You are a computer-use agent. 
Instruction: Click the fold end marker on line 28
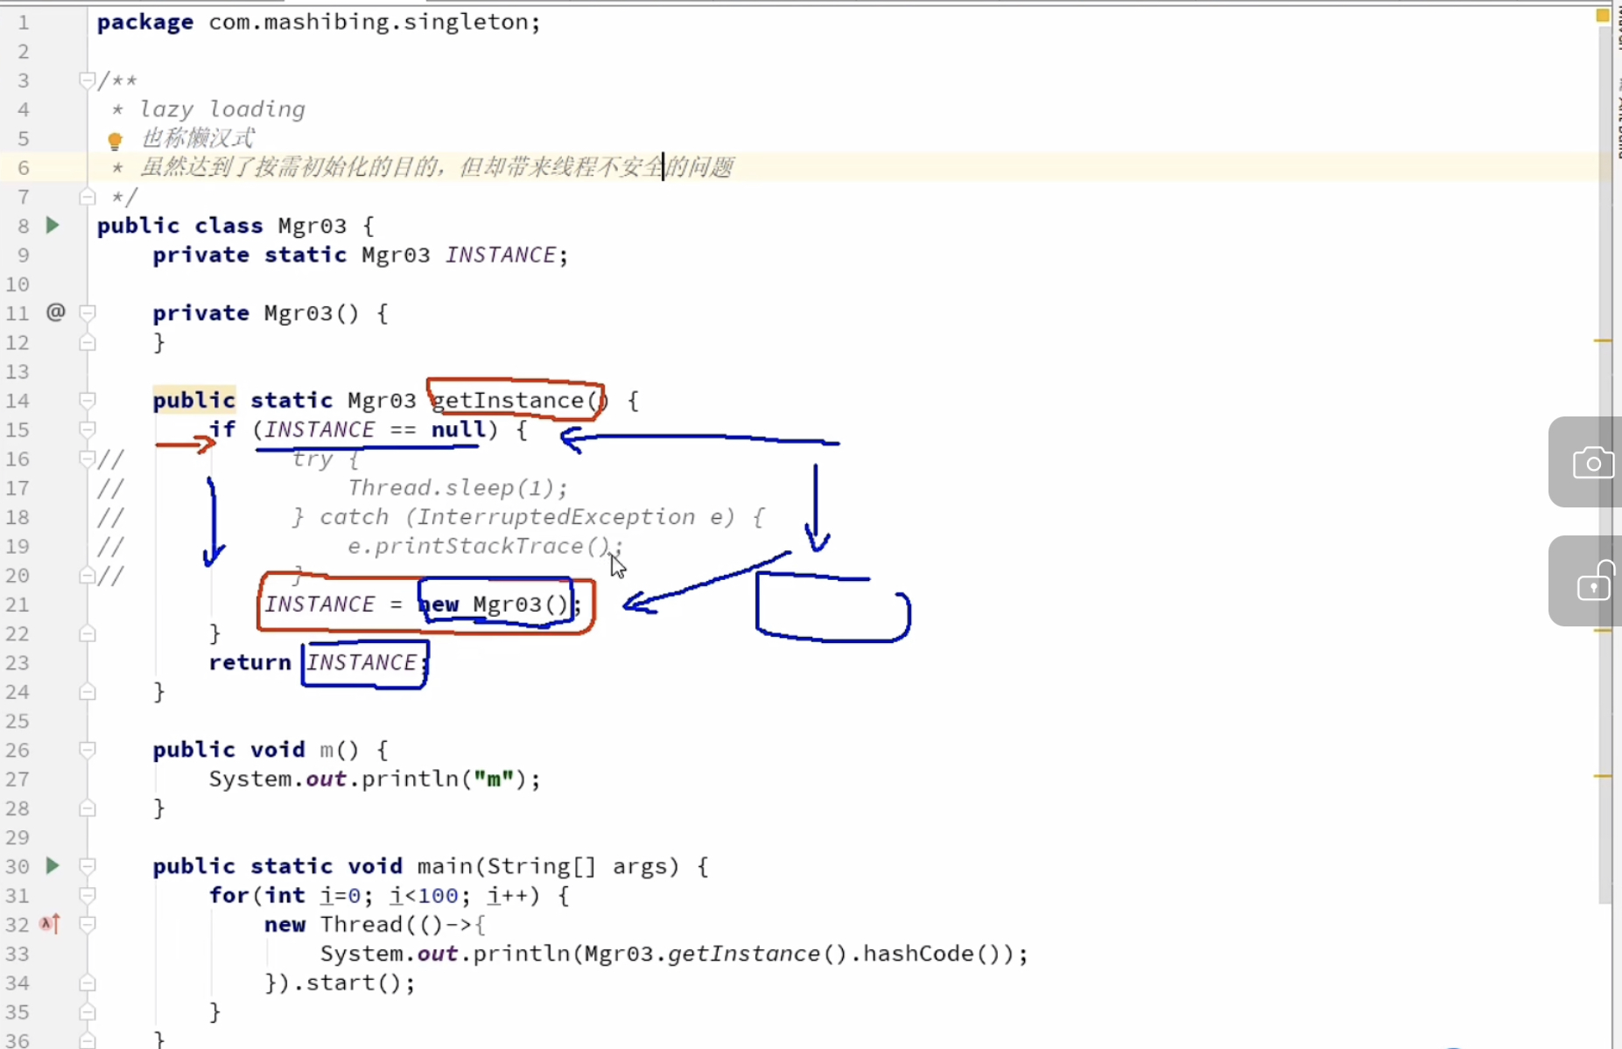(88, 808)
